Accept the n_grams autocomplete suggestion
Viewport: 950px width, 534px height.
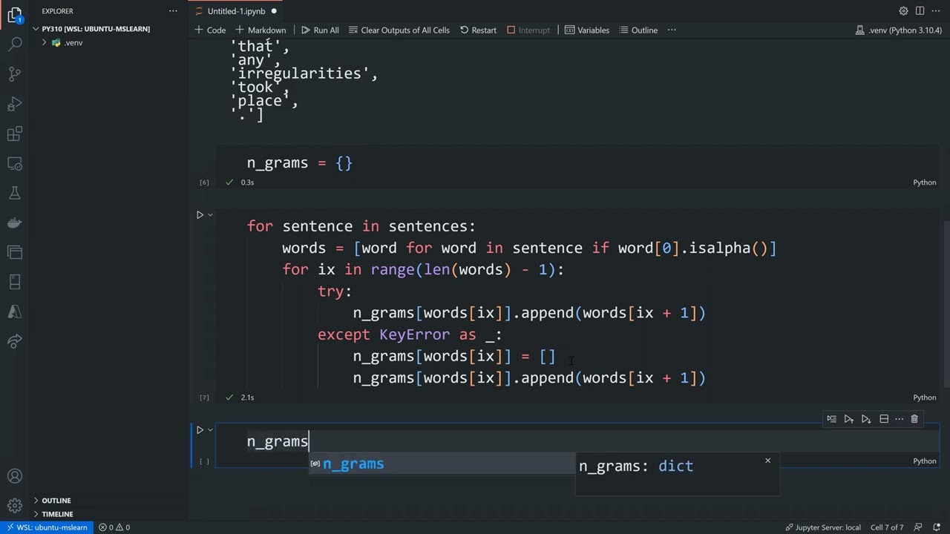pyautogui.click(x=442, y=464)
